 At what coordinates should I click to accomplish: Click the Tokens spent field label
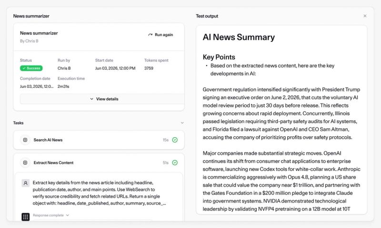[x=156, y=60]
